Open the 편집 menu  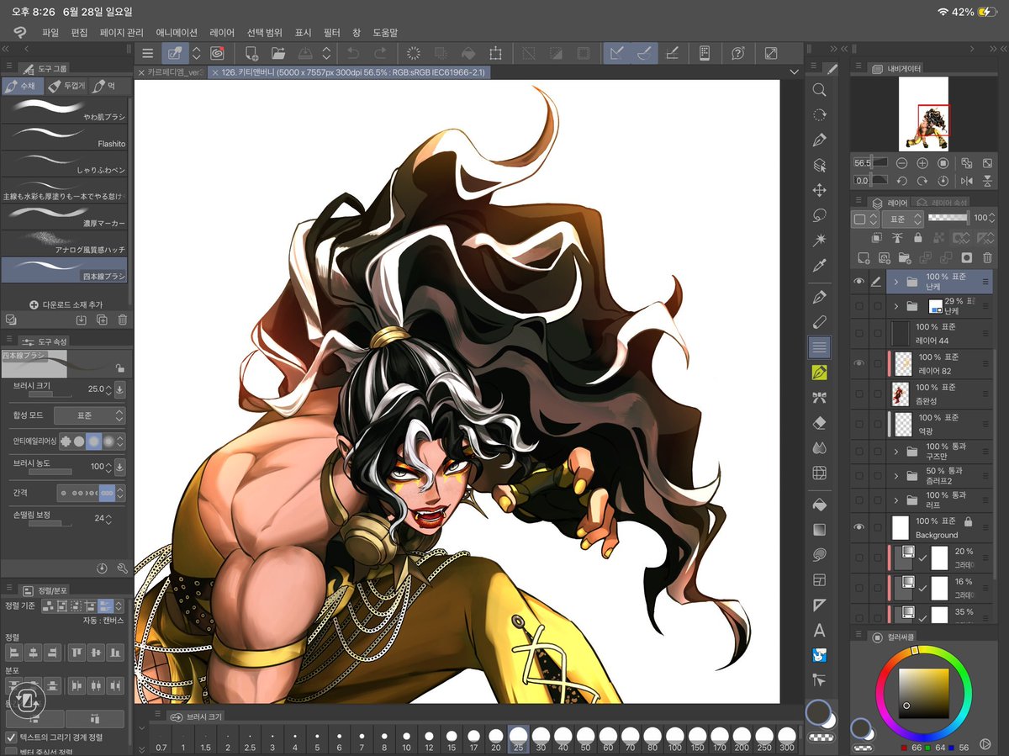tap(79, 32)
